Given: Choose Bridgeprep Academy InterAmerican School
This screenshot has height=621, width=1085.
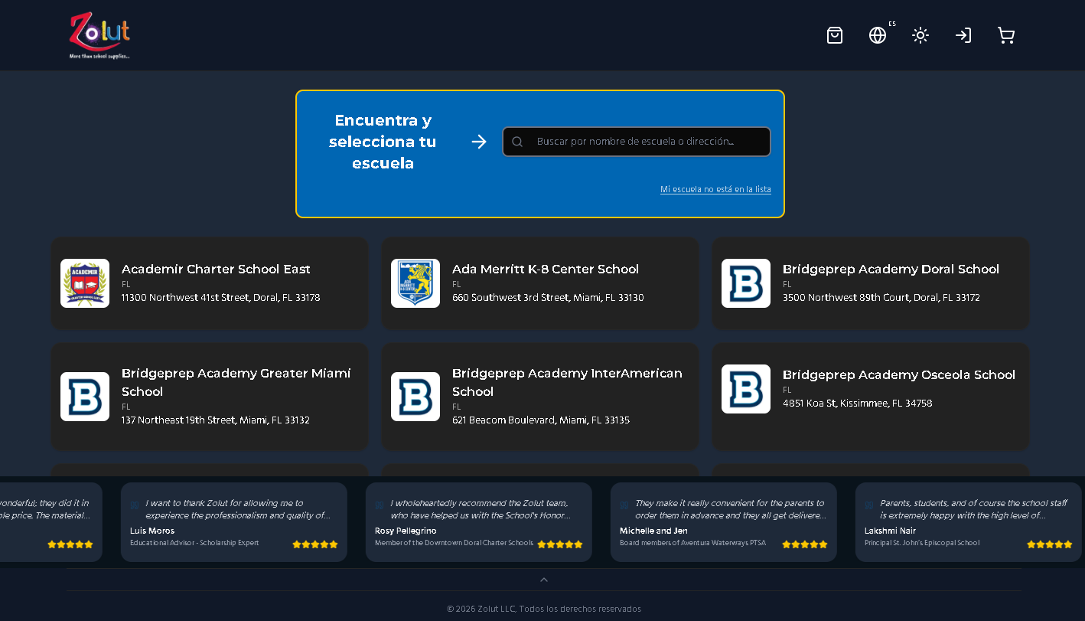Looking at the screenshot, I should click(x=540, y=397).
